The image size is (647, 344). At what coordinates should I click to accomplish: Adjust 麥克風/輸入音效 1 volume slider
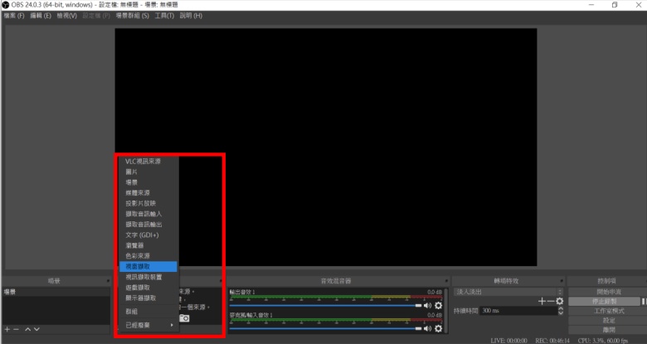tap(325, 329)
